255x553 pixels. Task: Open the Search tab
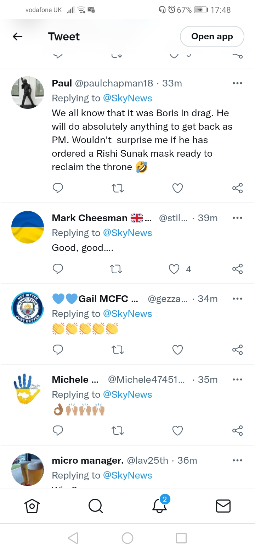[x=96, y=506]
